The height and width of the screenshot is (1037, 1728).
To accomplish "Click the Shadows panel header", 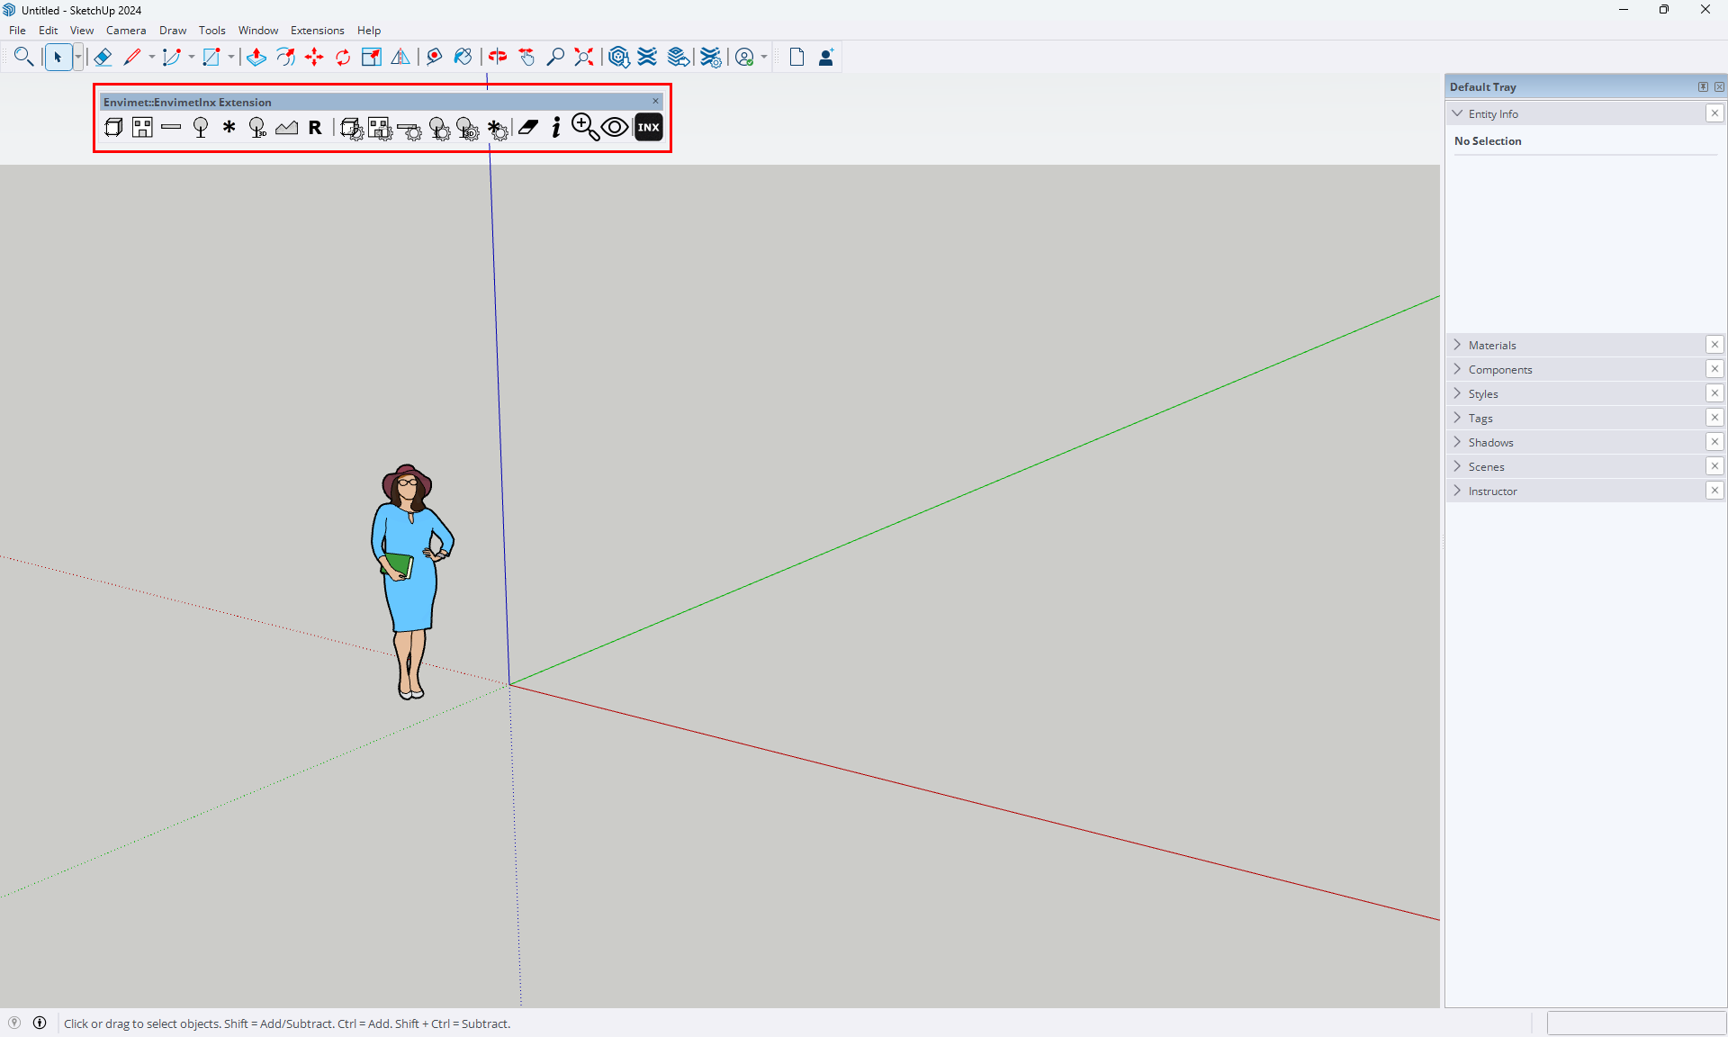I will (x=1490, y=443).
